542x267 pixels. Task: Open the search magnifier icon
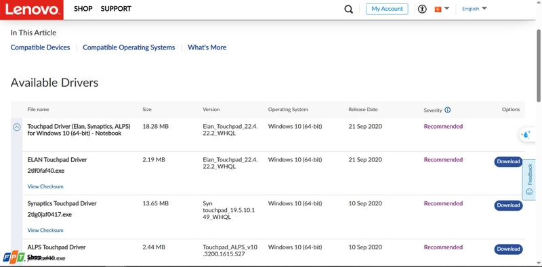point(348,9)
